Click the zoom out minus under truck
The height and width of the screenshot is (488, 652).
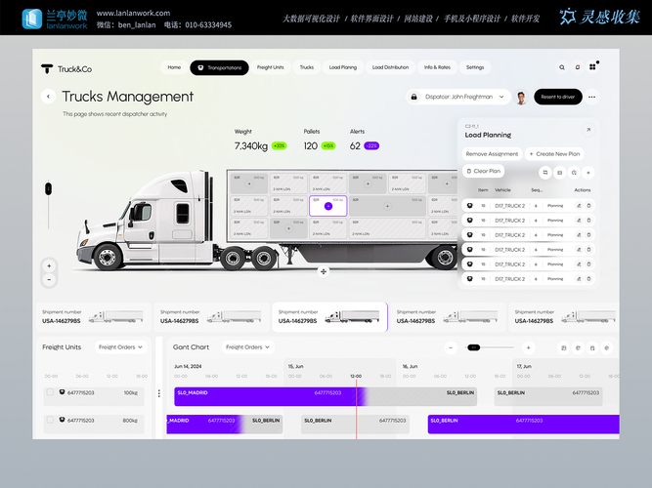[49, 279]
